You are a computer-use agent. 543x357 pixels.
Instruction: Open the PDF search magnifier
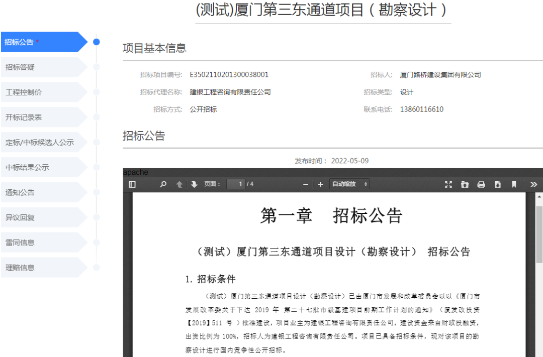[163, 184]
